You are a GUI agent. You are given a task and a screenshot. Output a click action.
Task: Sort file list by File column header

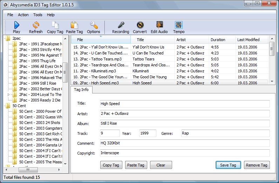click(x=100, y=40)
